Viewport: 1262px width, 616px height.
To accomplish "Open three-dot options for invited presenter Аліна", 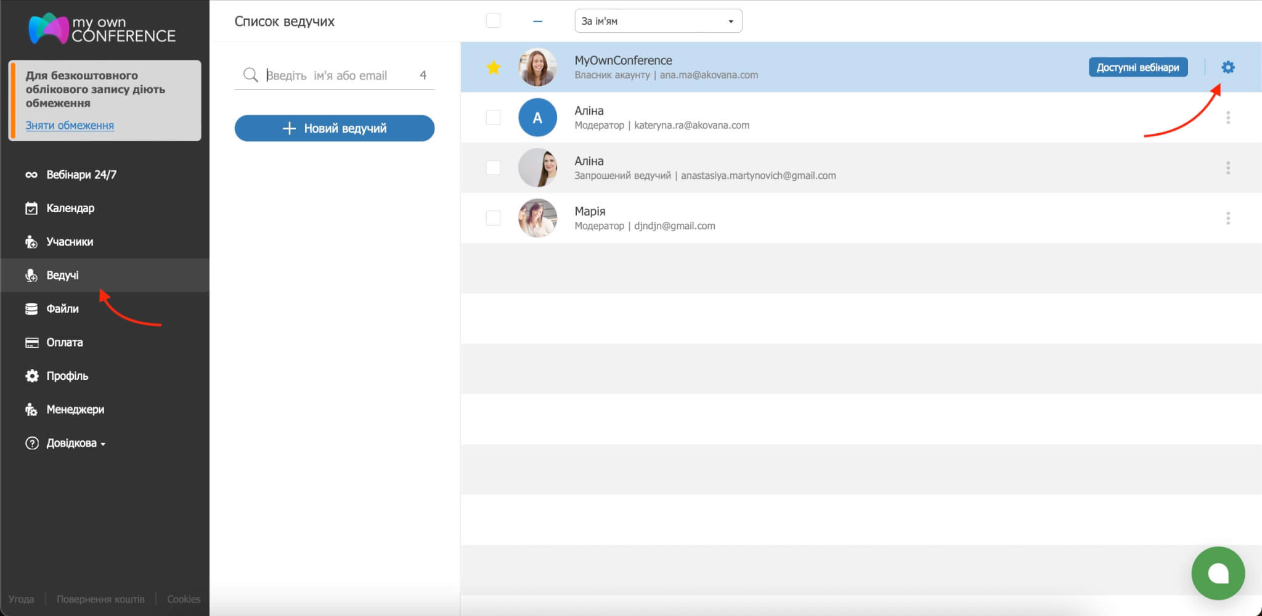I will (x=1227, y=168).
